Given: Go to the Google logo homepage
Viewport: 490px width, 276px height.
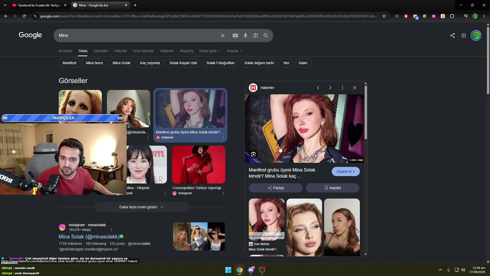Looking at the screenshot, I should (x=30, y=35).
